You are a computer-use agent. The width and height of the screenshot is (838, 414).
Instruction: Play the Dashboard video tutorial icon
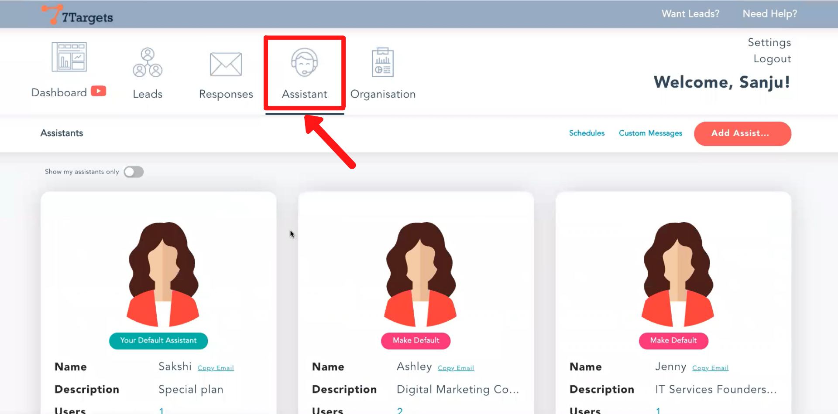99,91
